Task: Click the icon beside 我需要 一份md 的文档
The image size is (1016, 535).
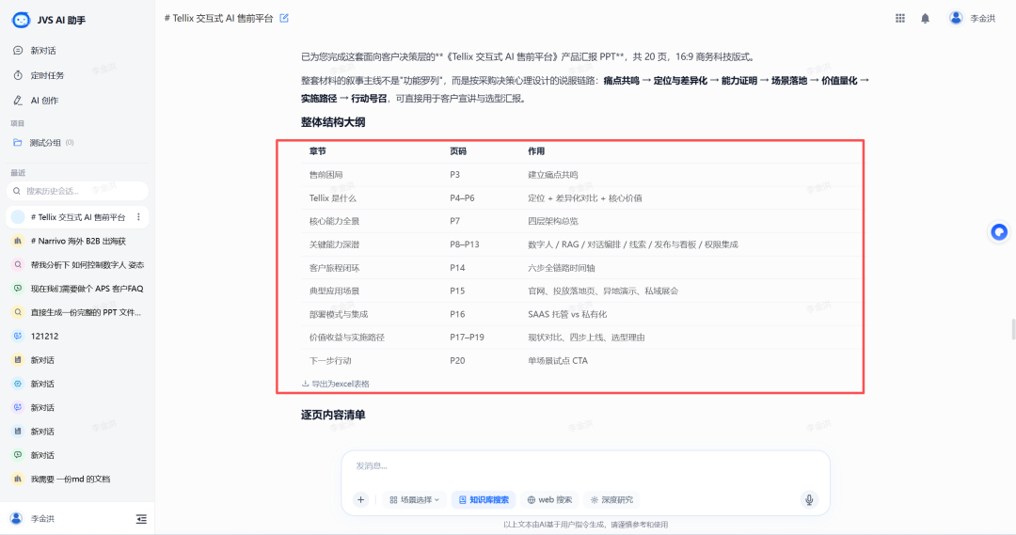Action: coord(18,480)
